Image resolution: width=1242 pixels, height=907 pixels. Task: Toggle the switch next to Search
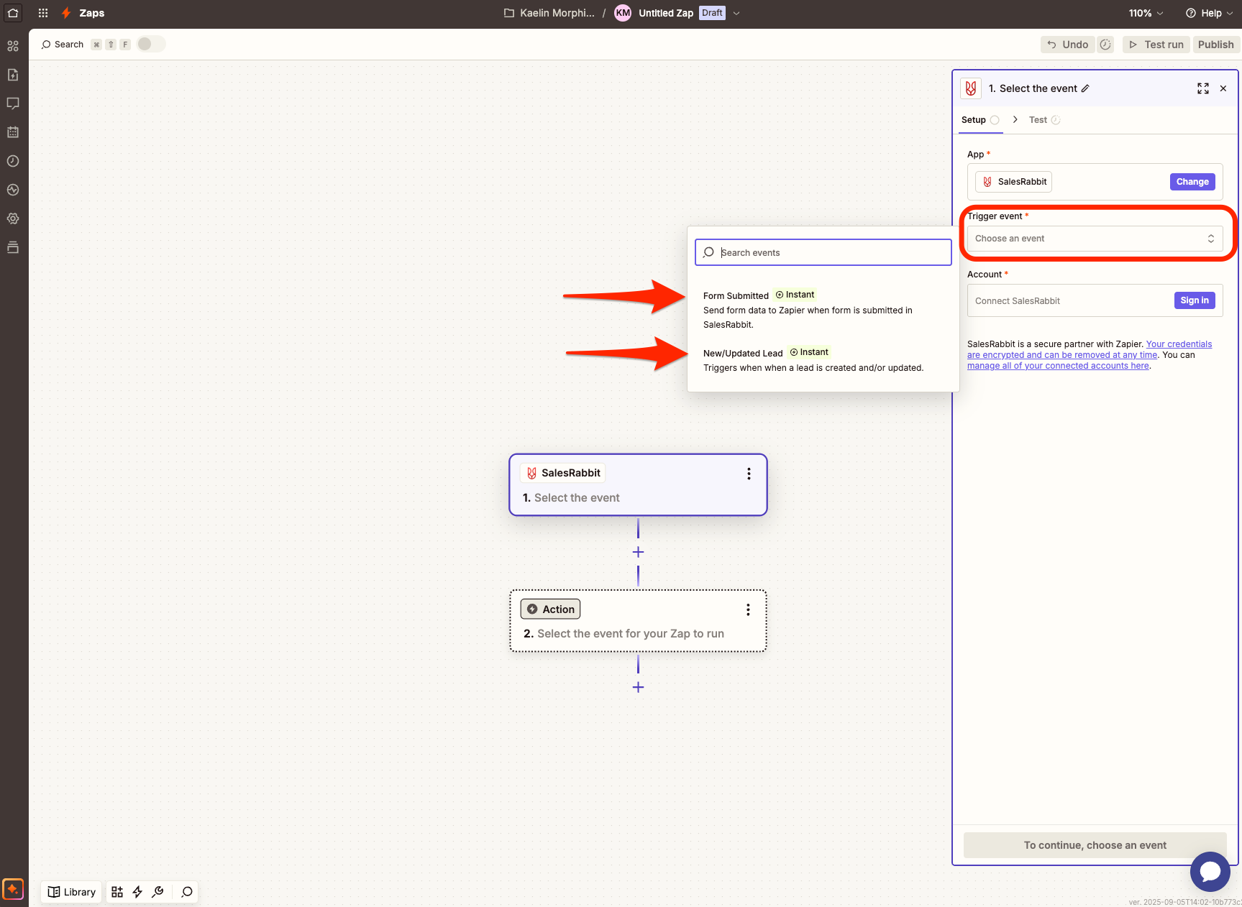(151, 45)
